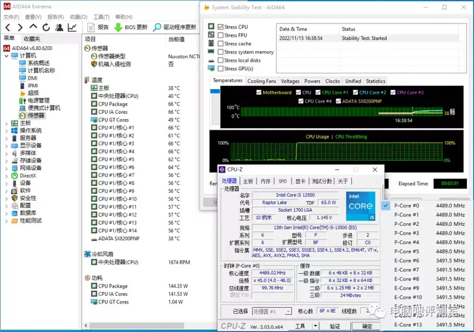Collapse the 计算机 tree node

coord(6,56)
